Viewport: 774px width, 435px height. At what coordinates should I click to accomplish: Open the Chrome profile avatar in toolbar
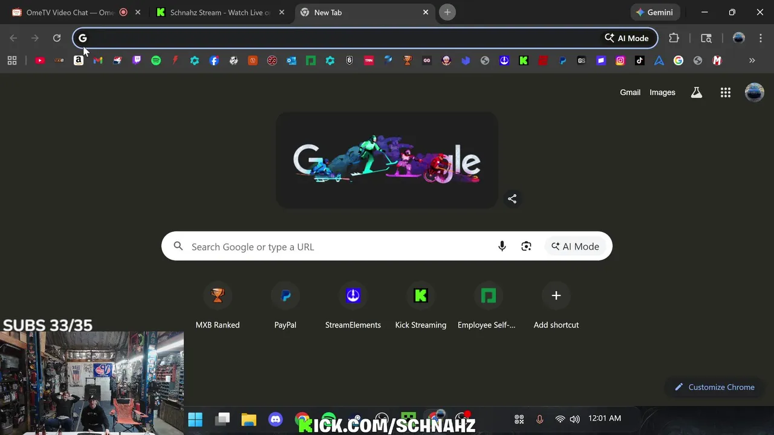(x=738, y=38)
